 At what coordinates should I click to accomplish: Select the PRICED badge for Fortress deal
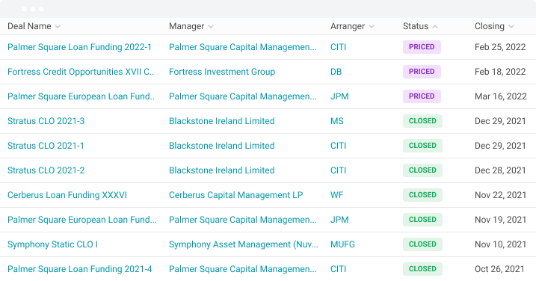(422, 72)
